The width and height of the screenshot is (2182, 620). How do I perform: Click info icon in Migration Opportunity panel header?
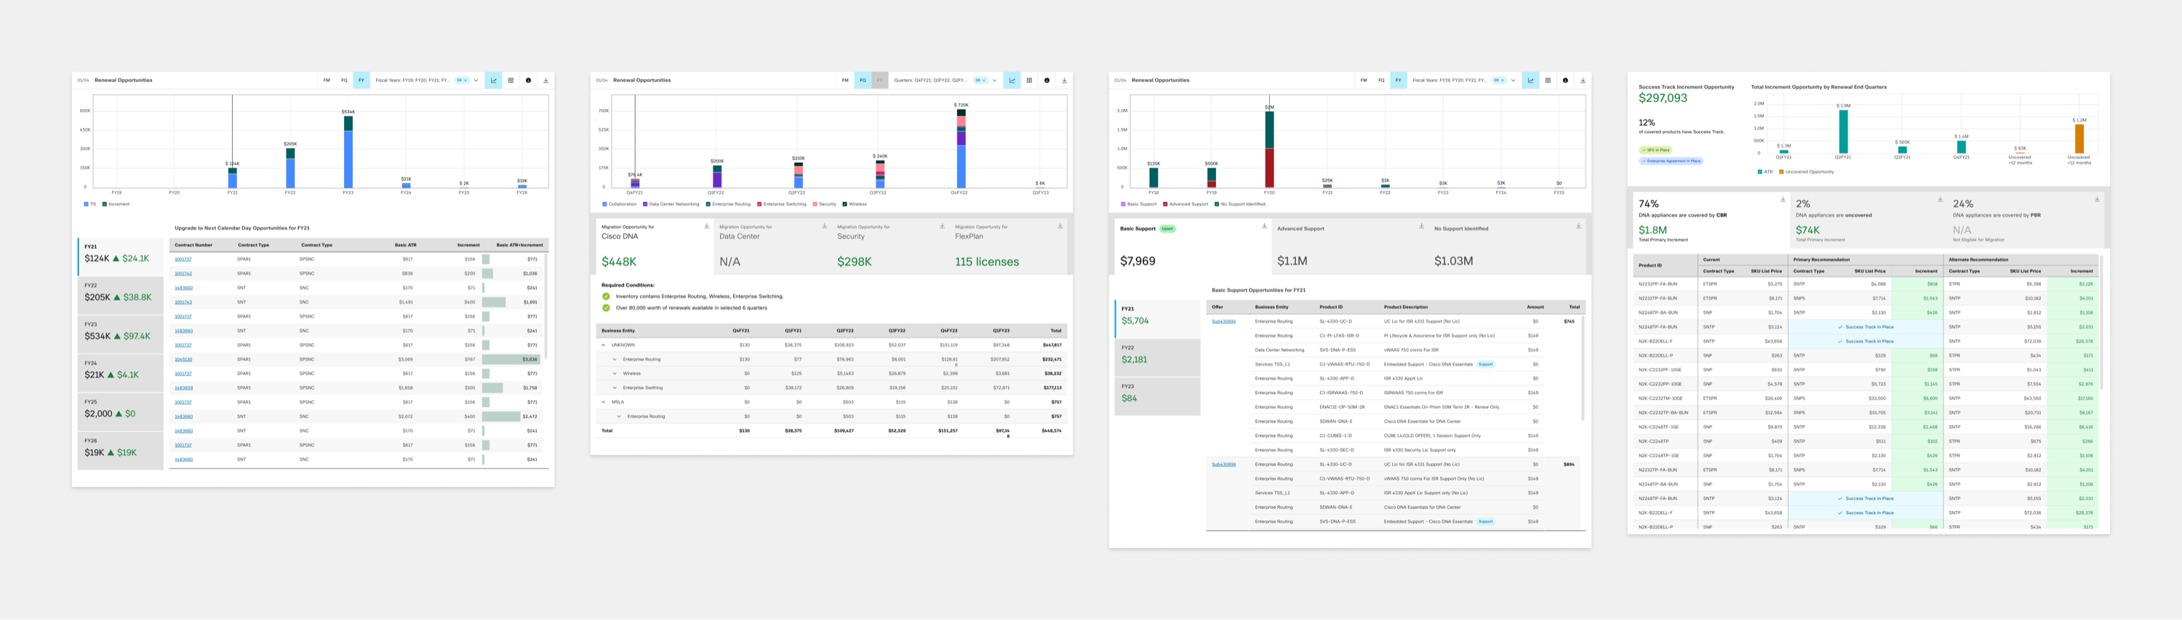point(1047,81)
